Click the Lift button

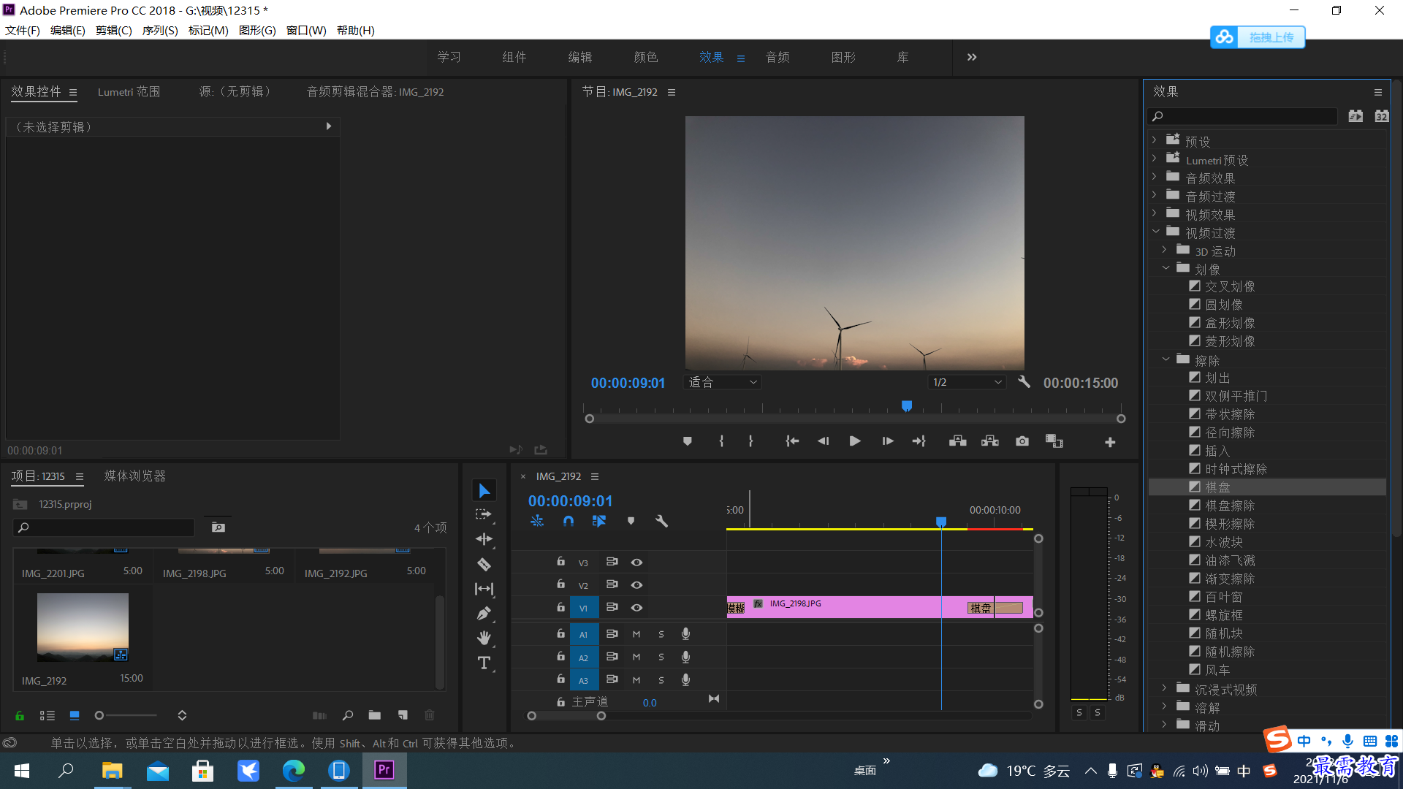point(958,441)
